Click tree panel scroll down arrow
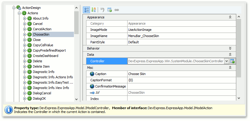 point(76,99)
